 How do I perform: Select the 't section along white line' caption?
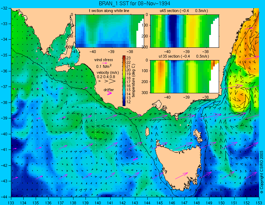(109, 11)
